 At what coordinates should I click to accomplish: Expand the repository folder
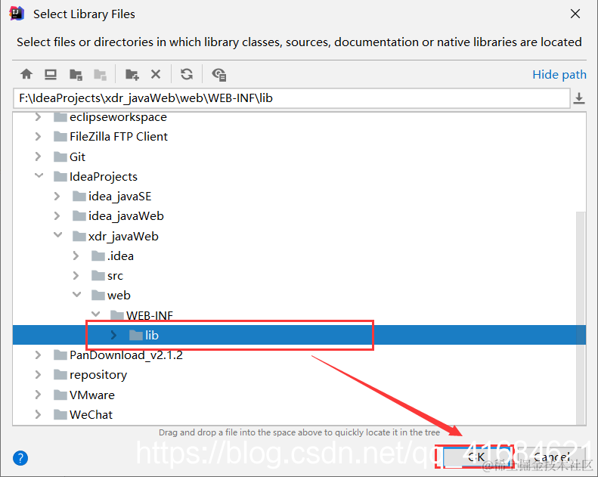[38, 375]
